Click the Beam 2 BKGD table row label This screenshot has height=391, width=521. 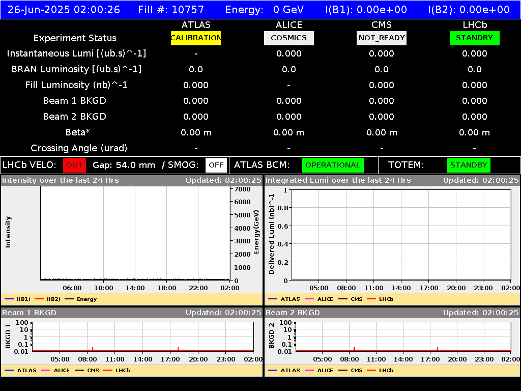point(75,117)
